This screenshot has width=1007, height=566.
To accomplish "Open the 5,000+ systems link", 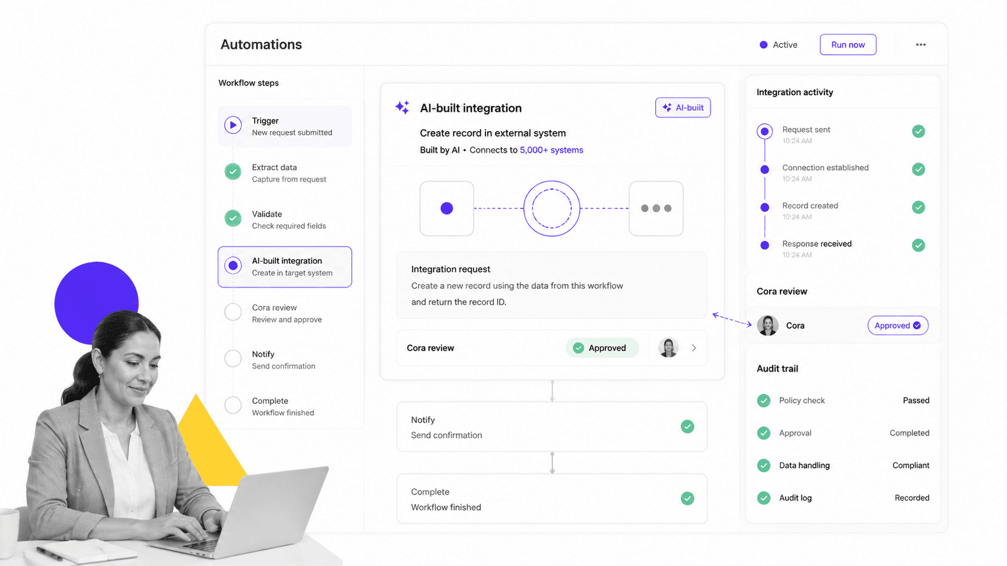I will click(x=551, y=150).
